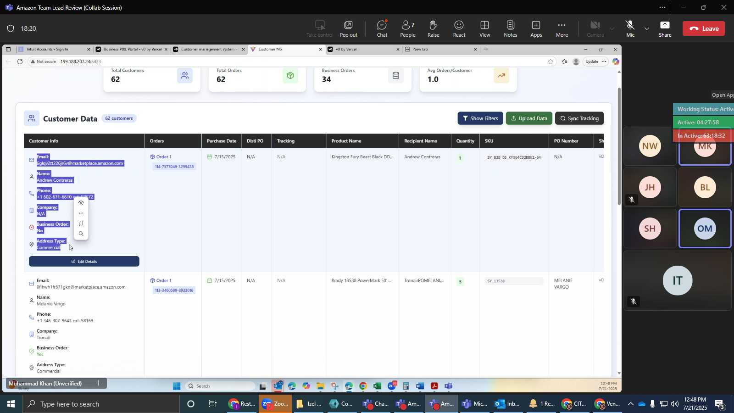This screenshot has width=734, height=413.
Task: Open the Apps panel in Teams
Action: (536, 28)
